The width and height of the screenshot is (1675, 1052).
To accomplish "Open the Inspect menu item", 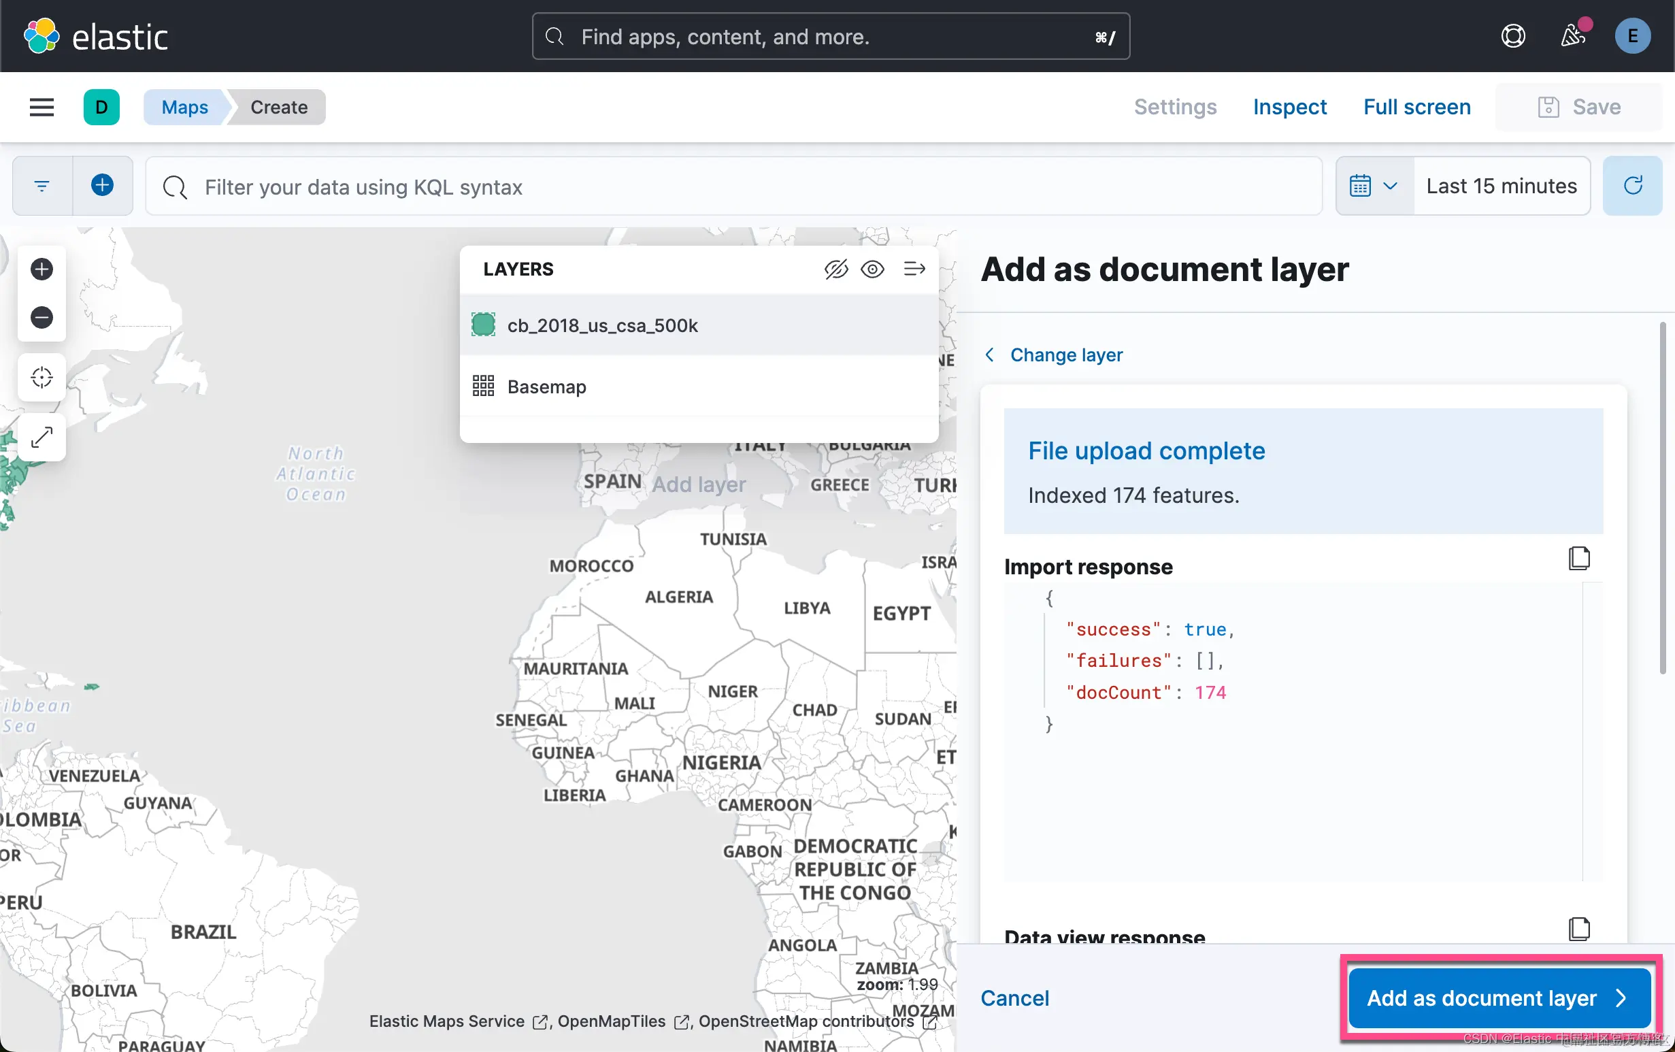I will [x=1290, y=107].
